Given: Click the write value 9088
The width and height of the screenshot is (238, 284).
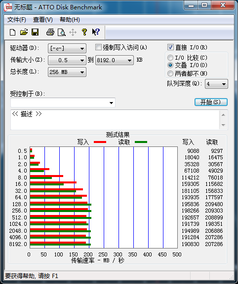Looking at the screenshot, I should [193, 151].
